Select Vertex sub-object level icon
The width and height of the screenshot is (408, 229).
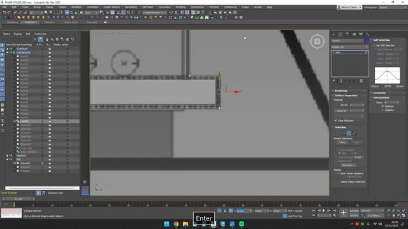[344, 133]
